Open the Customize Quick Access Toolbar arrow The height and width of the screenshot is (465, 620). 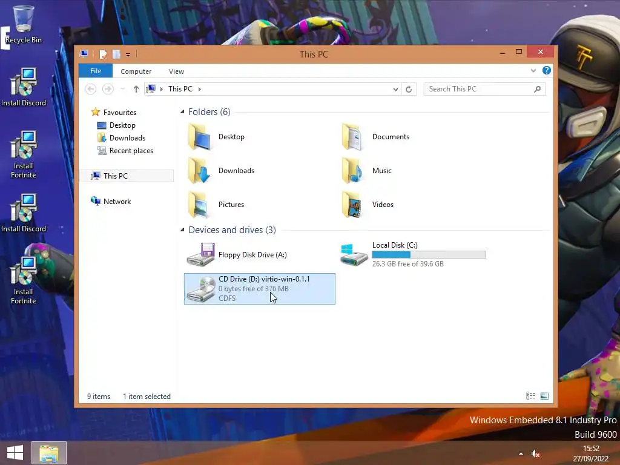point(128,54)
